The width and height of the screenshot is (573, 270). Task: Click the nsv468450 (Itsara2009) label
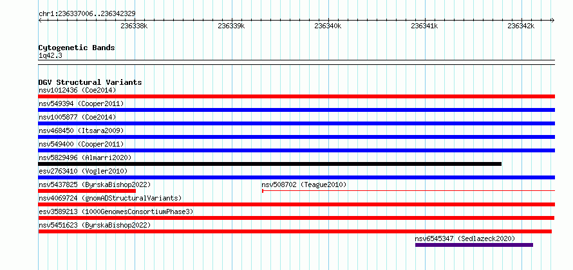pyautogui.click(x=81, y=130)
